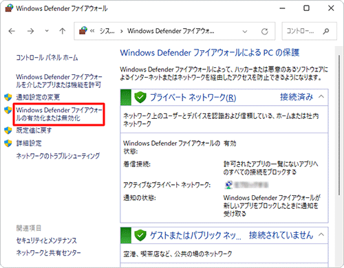Refresh the current page
Screen dimensions: 344x268
pyautogui.click(x=265, y=32)
